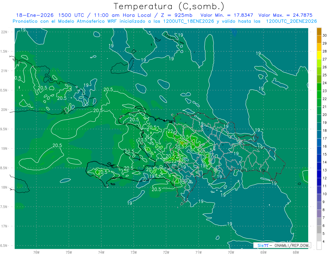
Task: Click the "19N" latitude axis label
Action: (x=4, y=149)
